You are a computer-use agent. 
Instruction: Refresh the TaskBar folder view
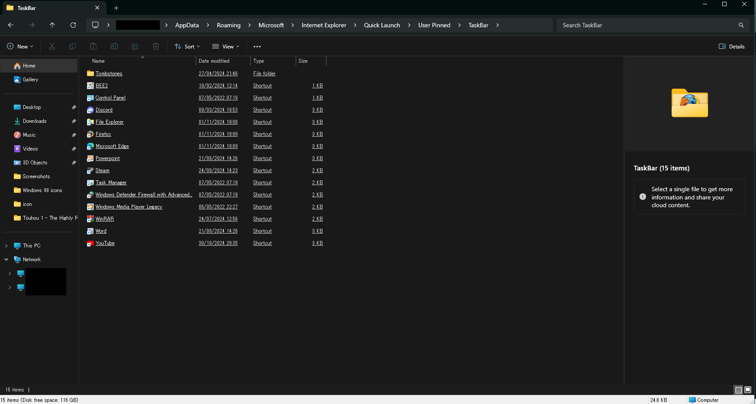73,25
